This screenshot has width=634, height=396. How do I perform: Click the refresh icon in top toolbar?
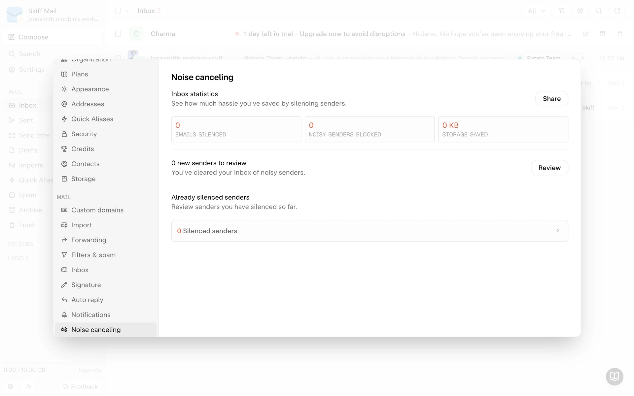tap(617, 11)
